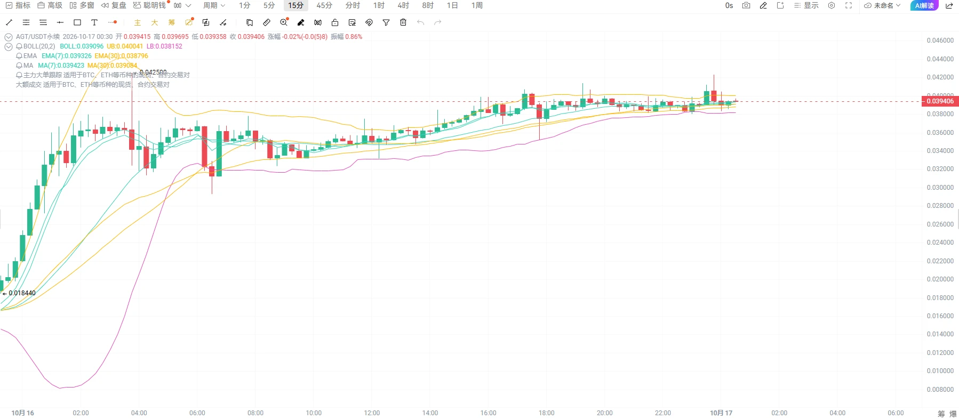
Task: Toggle alert bell for MA indicator
Action: (x=19, y=66)
